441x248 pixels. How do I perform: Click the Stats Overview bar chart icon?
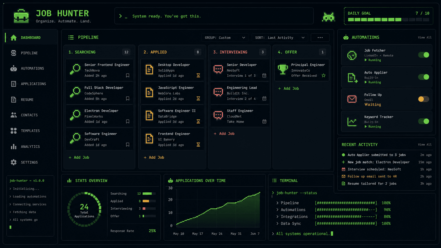[69, 181]
